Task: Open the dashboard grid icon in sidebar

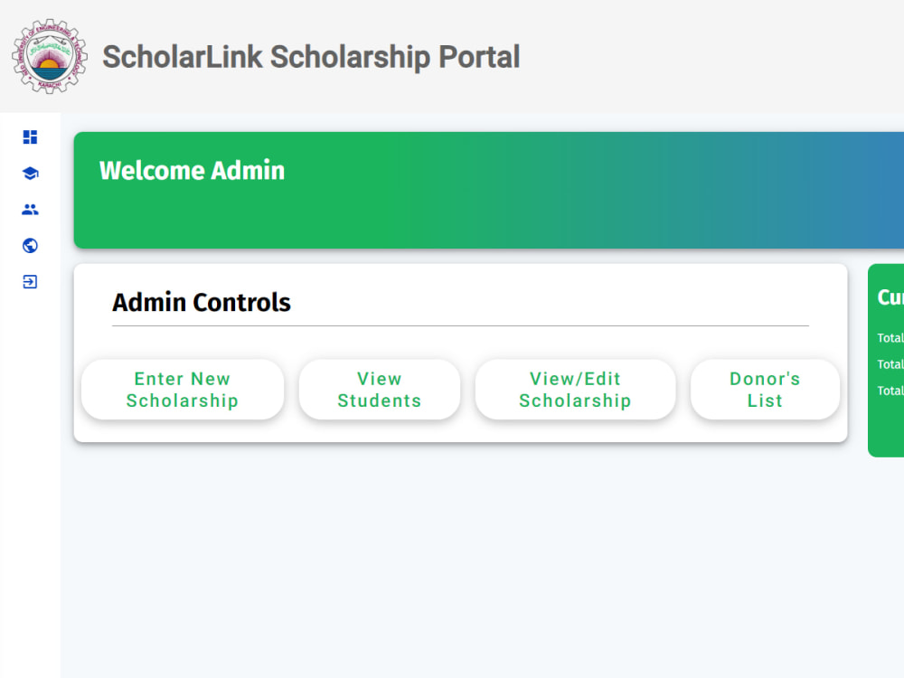Action: 30,137
